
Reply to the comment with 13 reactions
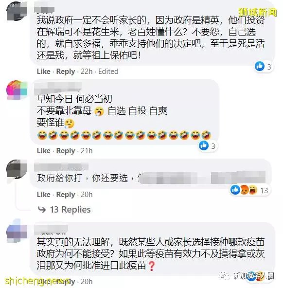tap(66, 195)
